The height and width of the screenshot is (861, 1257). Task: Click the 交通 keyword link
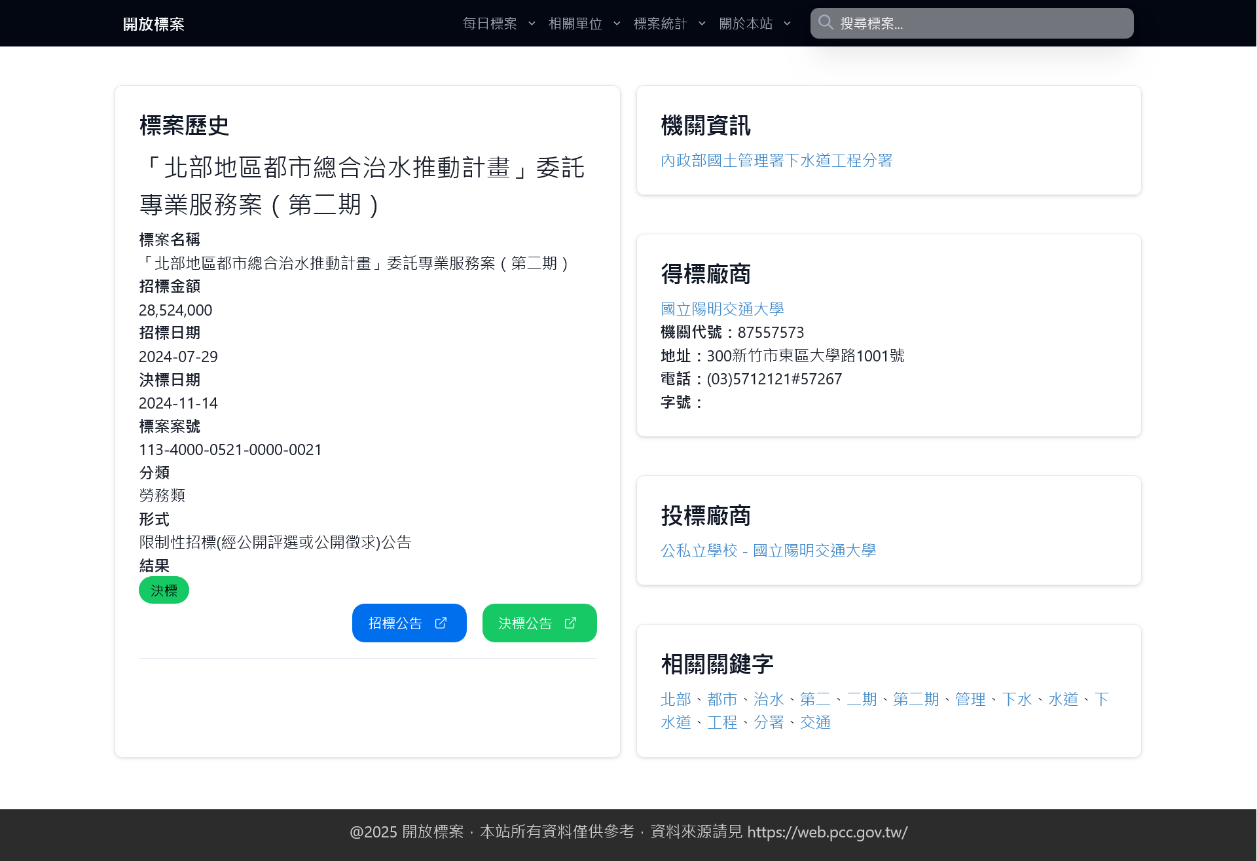[x=815, y=722]
